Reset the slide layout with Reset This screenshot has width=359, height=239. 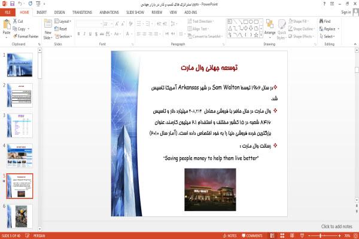coord(60,29)
